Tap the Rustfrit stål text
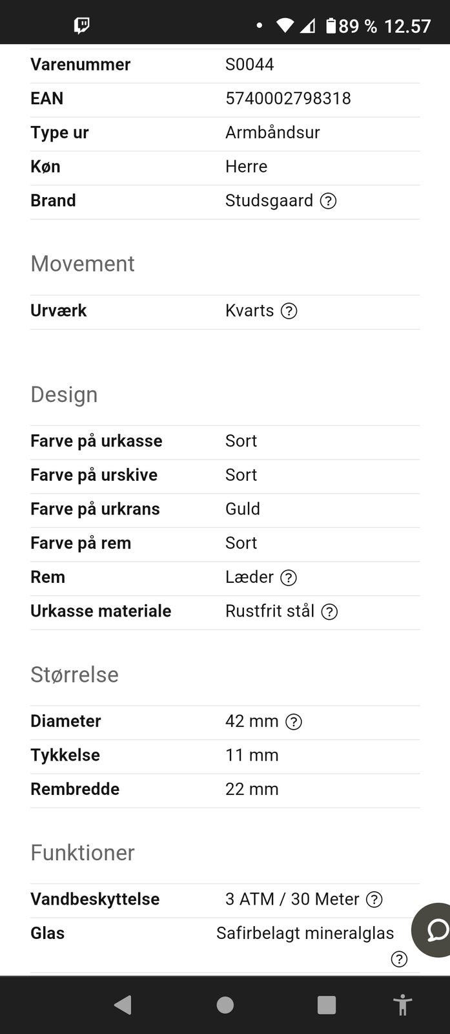The image size is (450, 1034). click(x=269, y=611)
